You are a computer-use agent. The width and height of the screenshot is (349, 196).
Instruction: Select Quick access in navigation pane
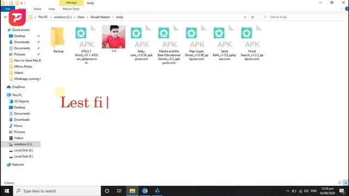point(21,30)
